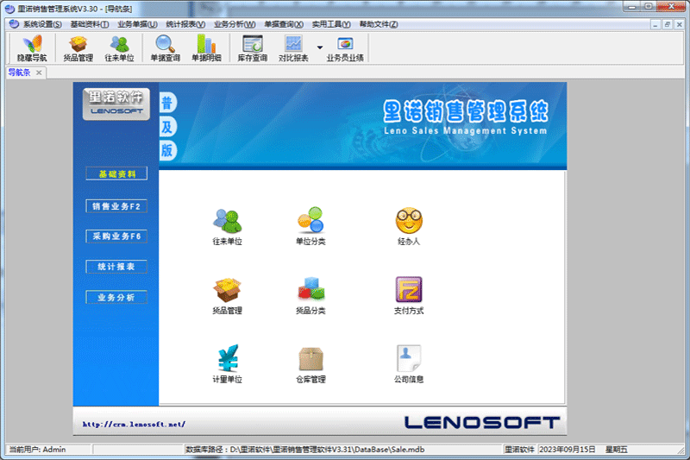690x460 pixels.
Task: Open 往来单位 in the top toolbar
Action: pyautogui.click(x=119, y=48)
